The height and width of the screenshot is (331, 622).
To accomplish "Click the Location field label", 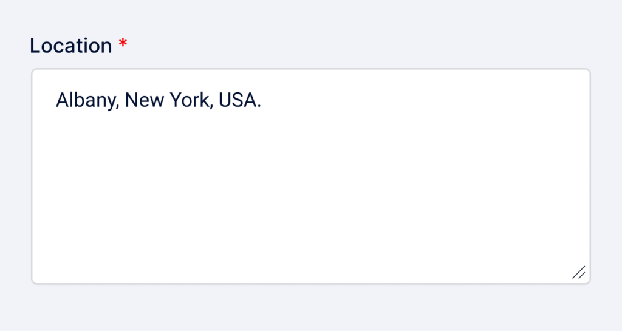I will point(71,46).
